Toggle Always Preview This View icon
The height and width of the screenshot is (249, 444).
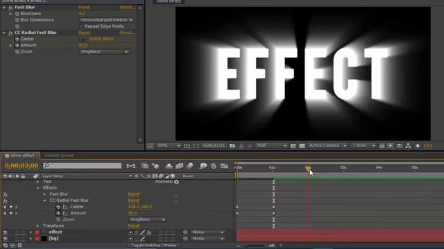click(x=150, y=146)
